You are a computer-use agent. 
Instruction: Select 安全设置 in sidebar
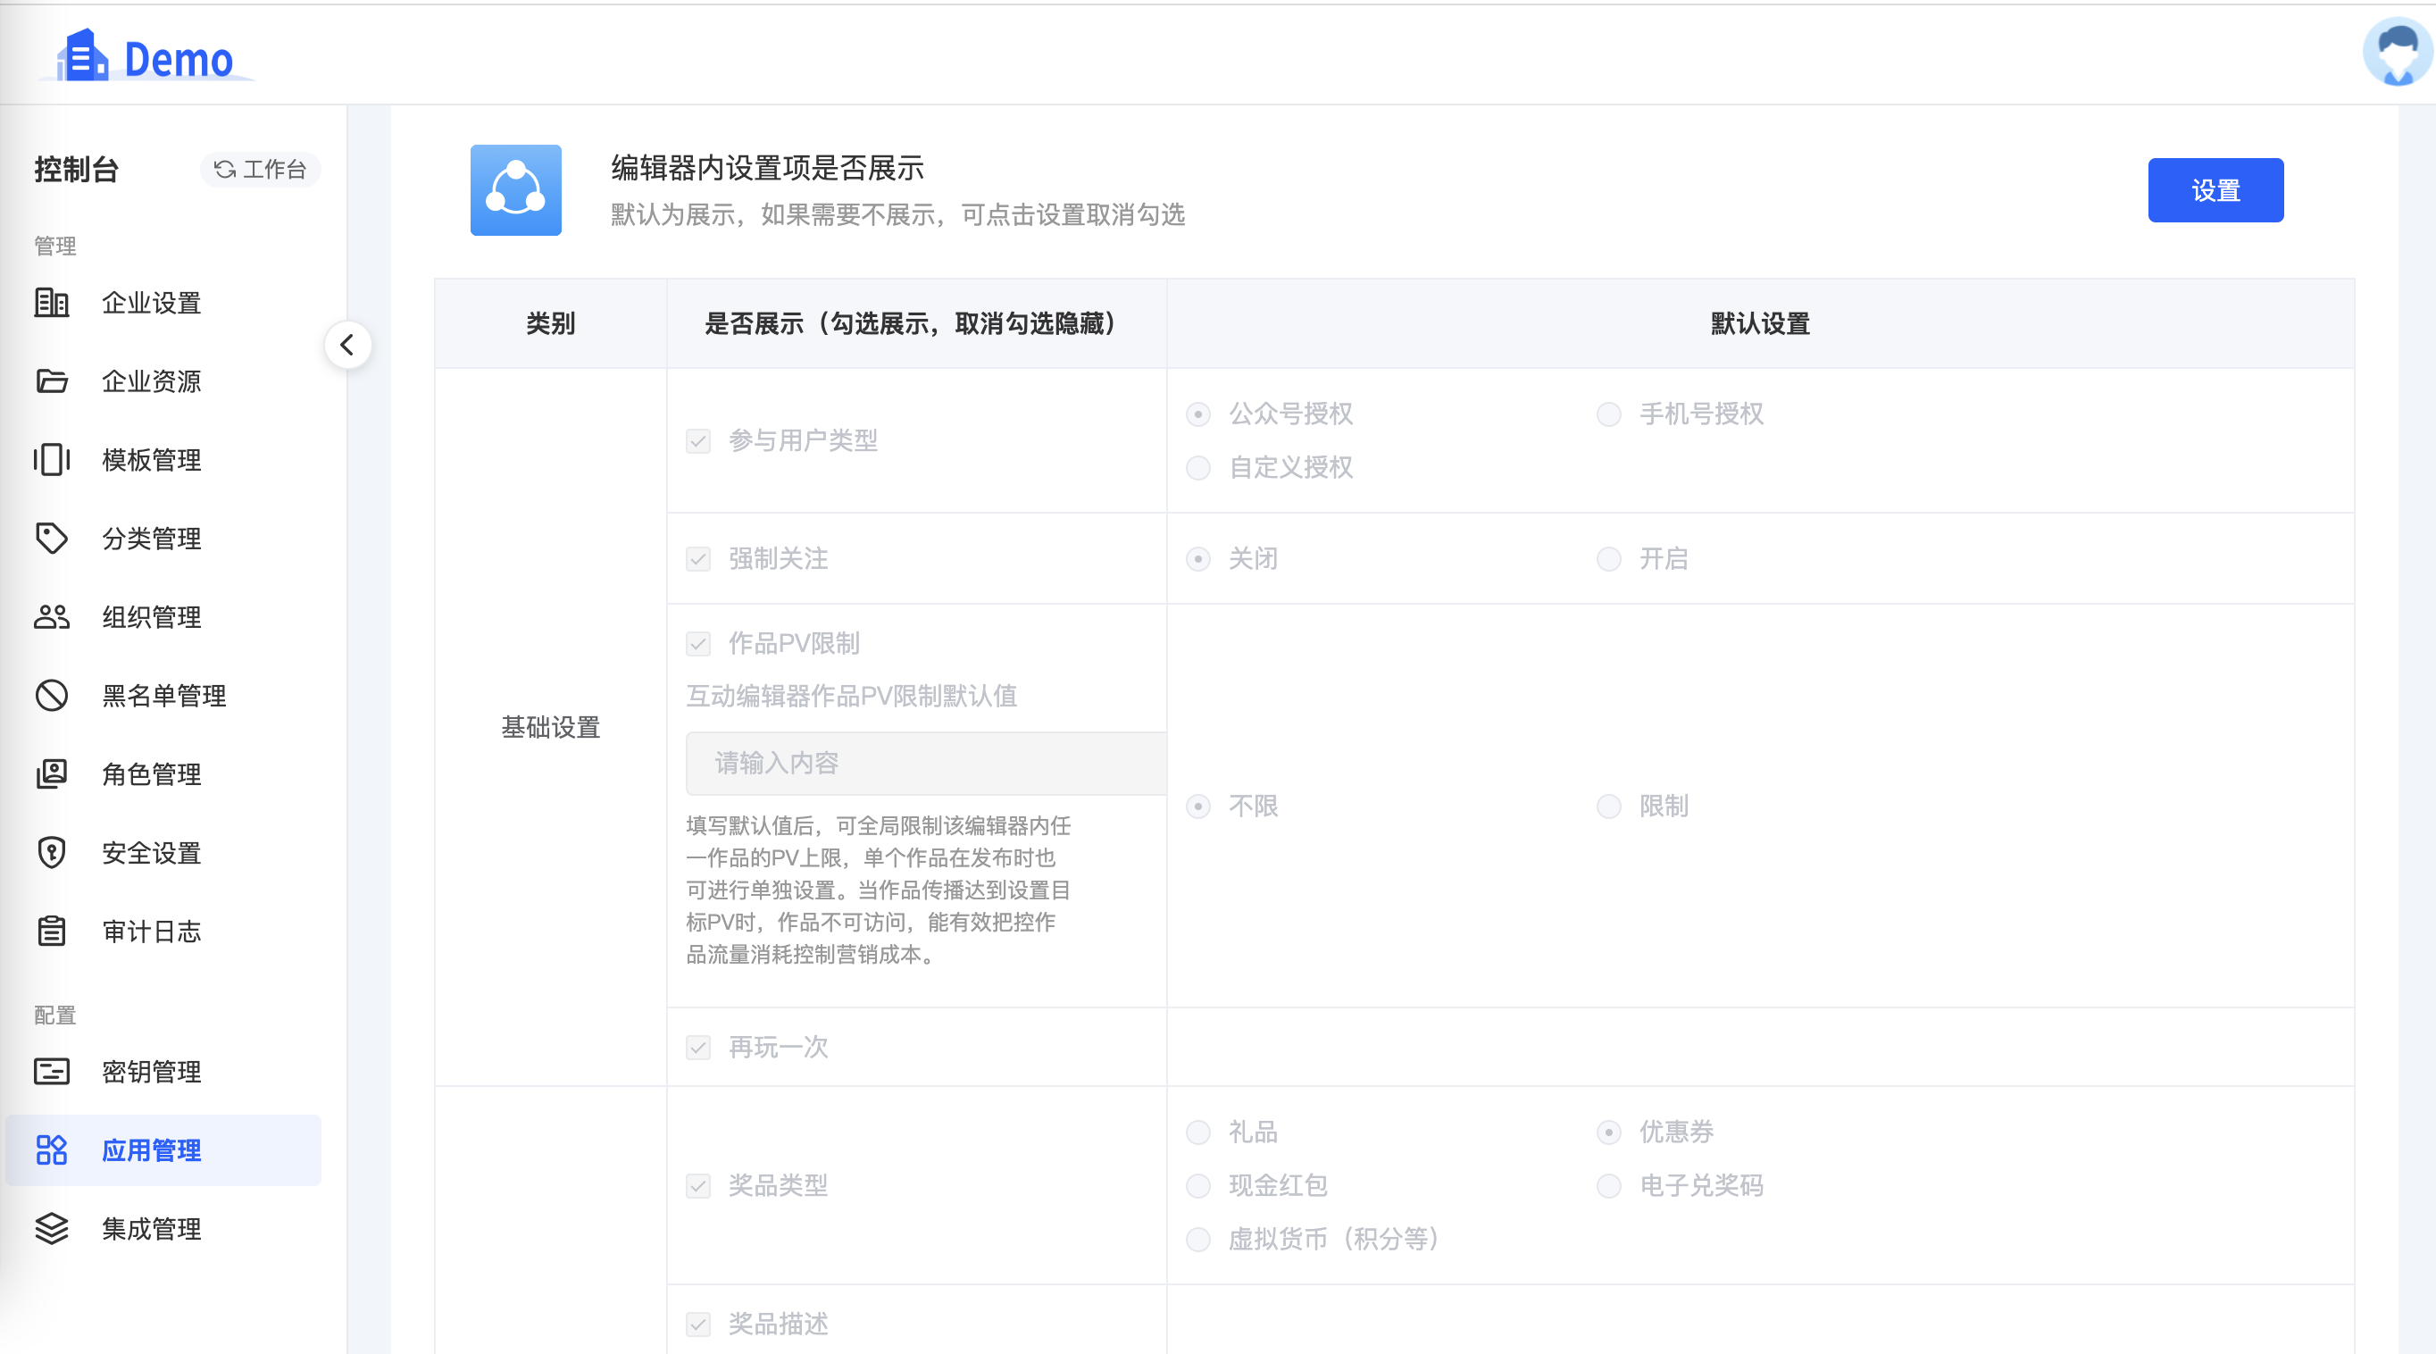tap(163, 852)
